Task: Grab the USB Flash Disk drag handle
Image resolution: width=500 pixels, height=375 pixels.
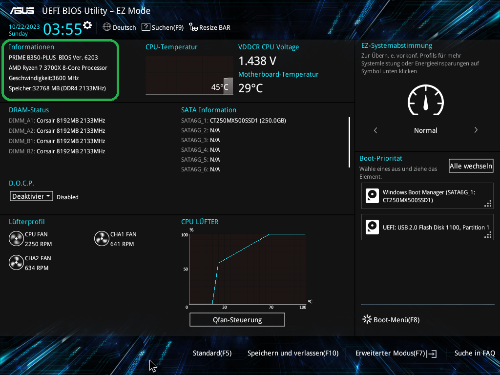Action: 488,235
